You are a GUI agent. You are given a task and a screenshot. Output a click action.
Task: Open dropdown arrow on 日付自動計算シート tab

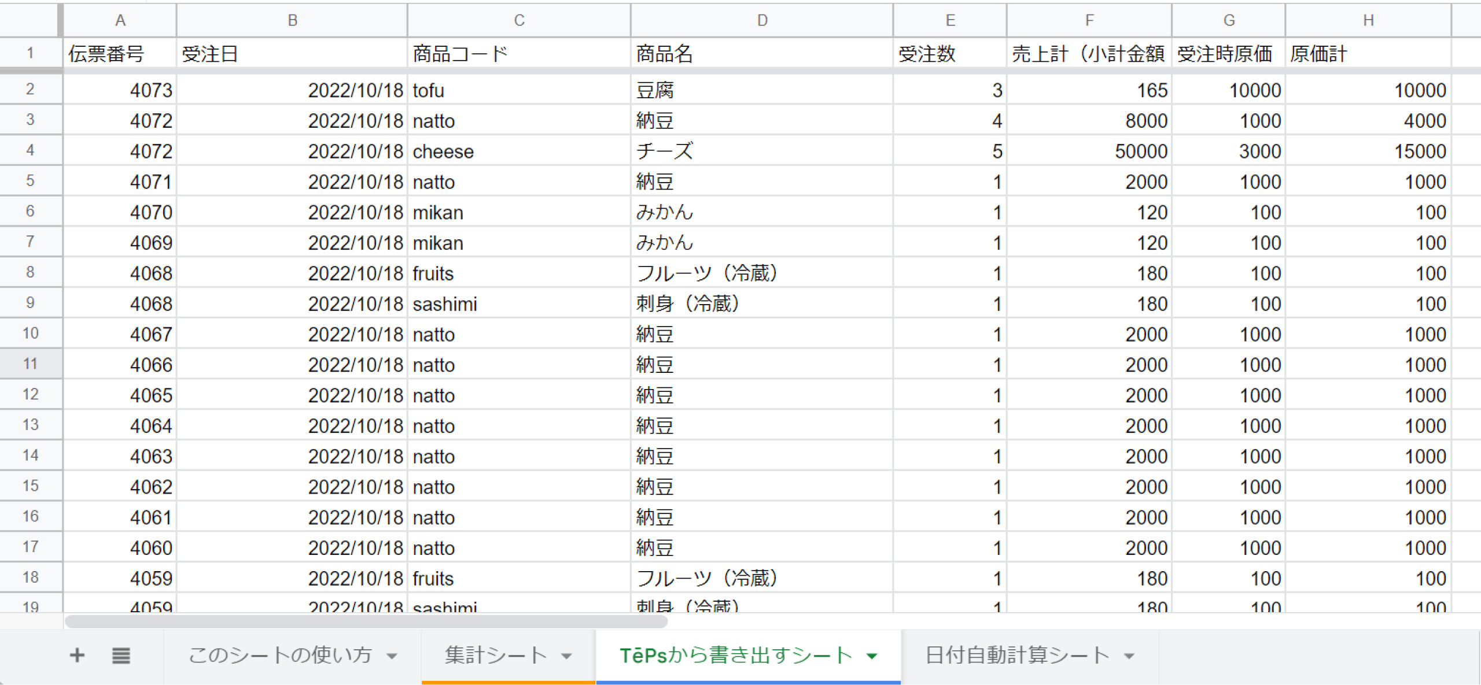[x=1129, y=656]
